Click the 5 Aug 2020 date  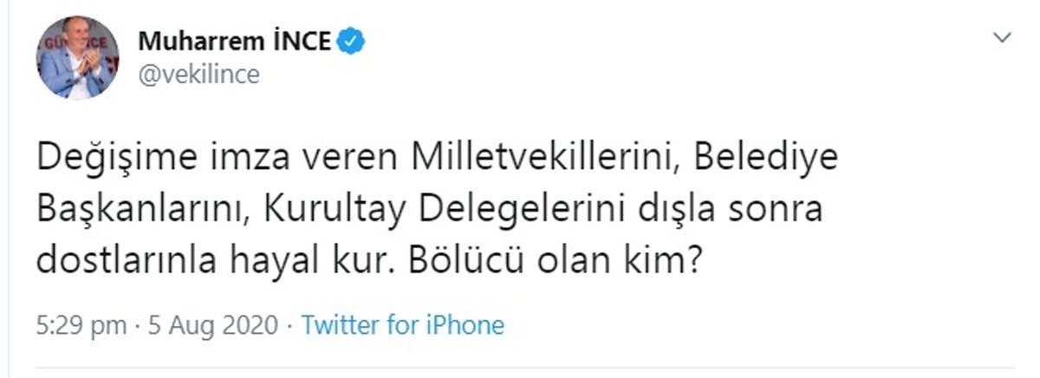[x=214, y=326]
